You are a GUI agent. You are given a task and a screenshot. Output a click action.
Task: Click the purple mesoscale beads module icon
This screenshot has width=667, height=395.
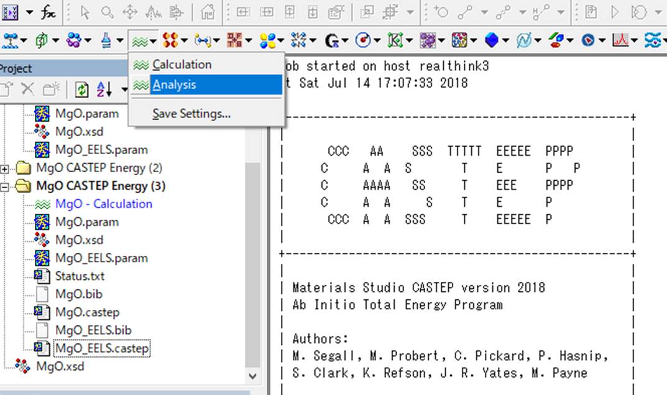[428, 40]
